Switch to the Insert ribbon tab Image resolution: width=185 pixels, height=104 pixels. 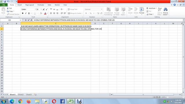[x=20, y=5]
